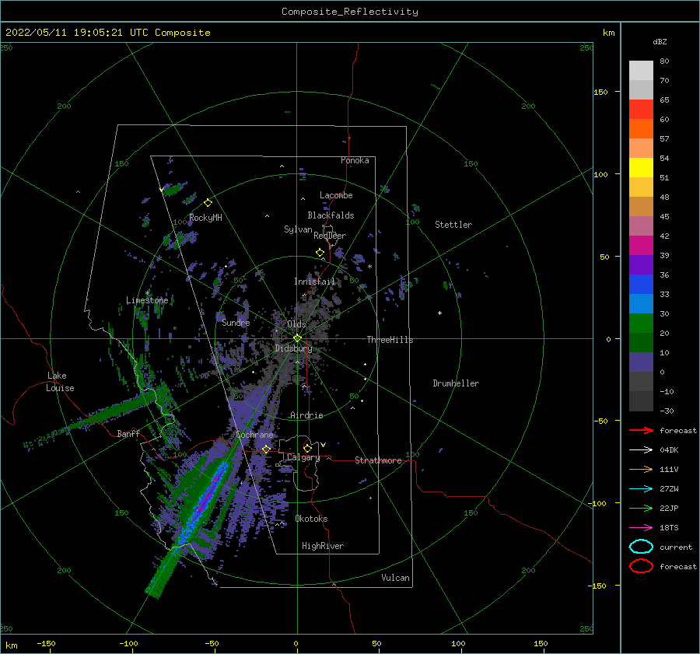Click the Olds city label

[296, 324]
